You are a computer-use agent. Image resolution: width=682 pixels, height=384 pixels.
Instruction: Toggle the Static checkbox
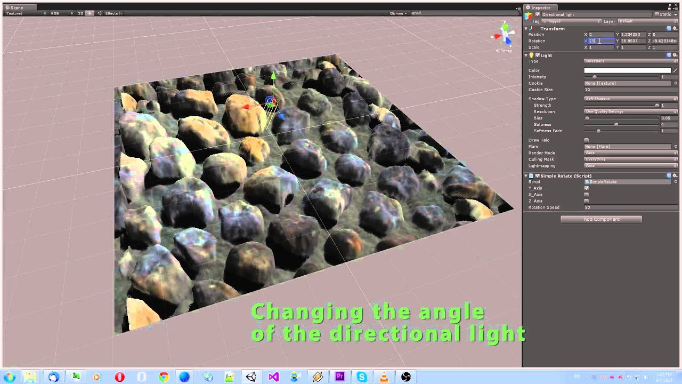[657, 14]
